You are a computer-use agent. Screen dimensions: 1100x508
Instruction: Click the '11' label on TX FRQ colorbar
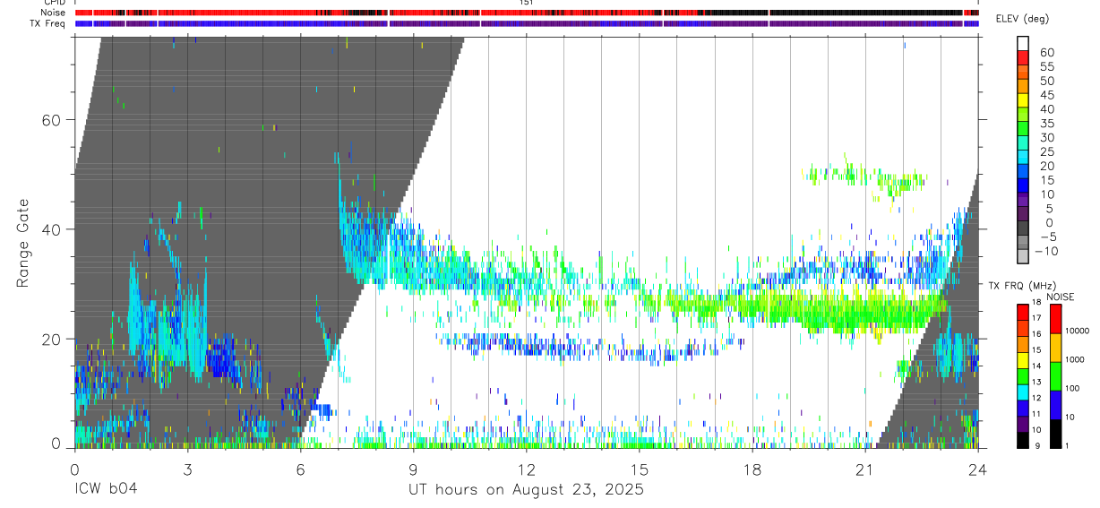(x=1036, y=415)
